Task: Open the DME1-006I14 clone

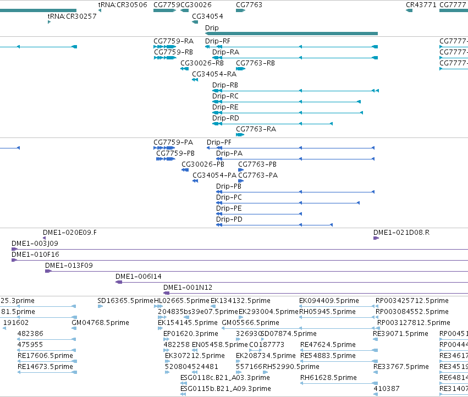Action: pos(291,282)
